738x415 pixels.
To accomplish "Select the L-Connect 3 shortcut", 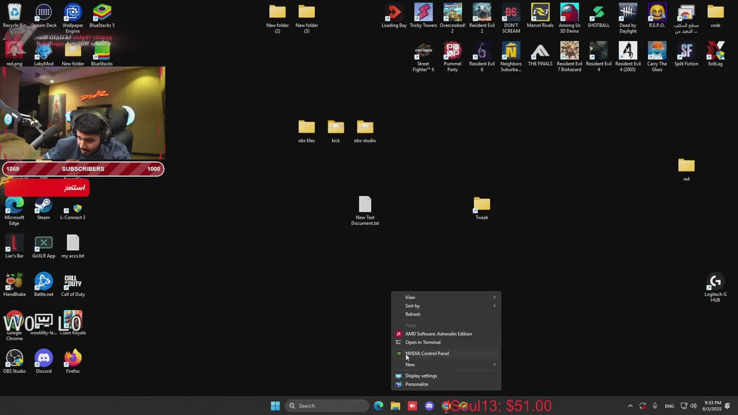I will click(x=73, y=208).
